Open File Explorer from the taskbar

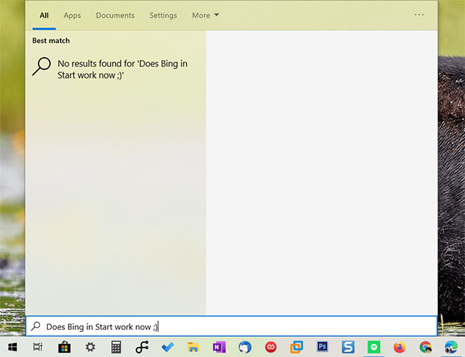[x=193, y=347]
